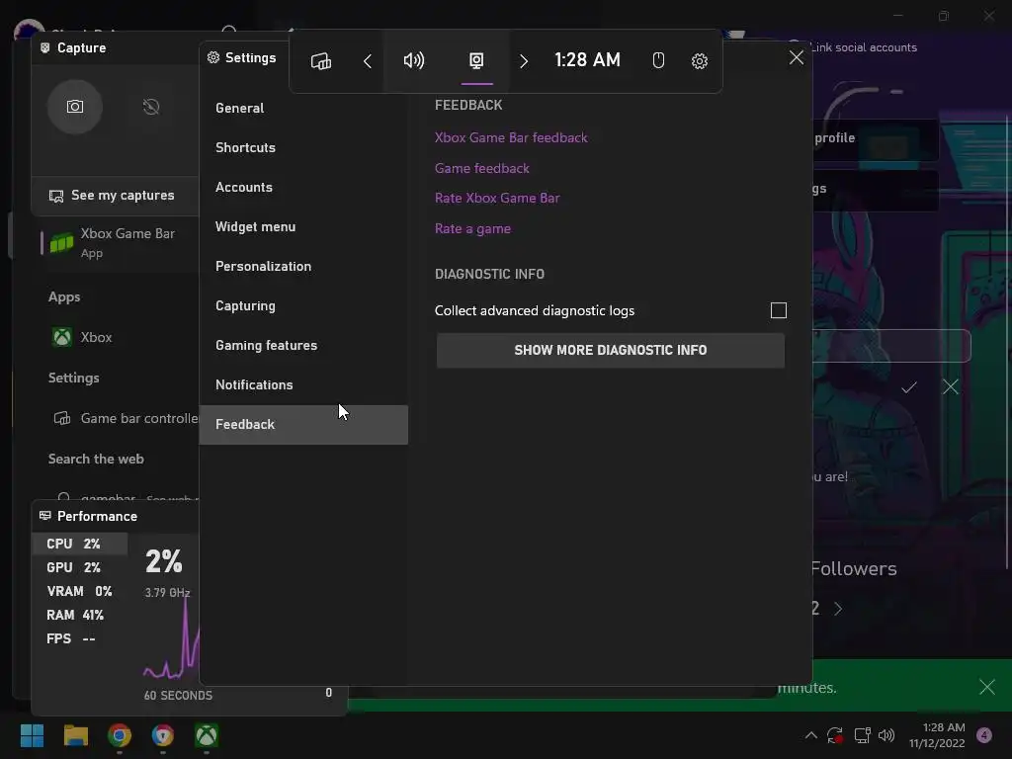Open File Explorer from the taskbar

click(x=75, y=735)
